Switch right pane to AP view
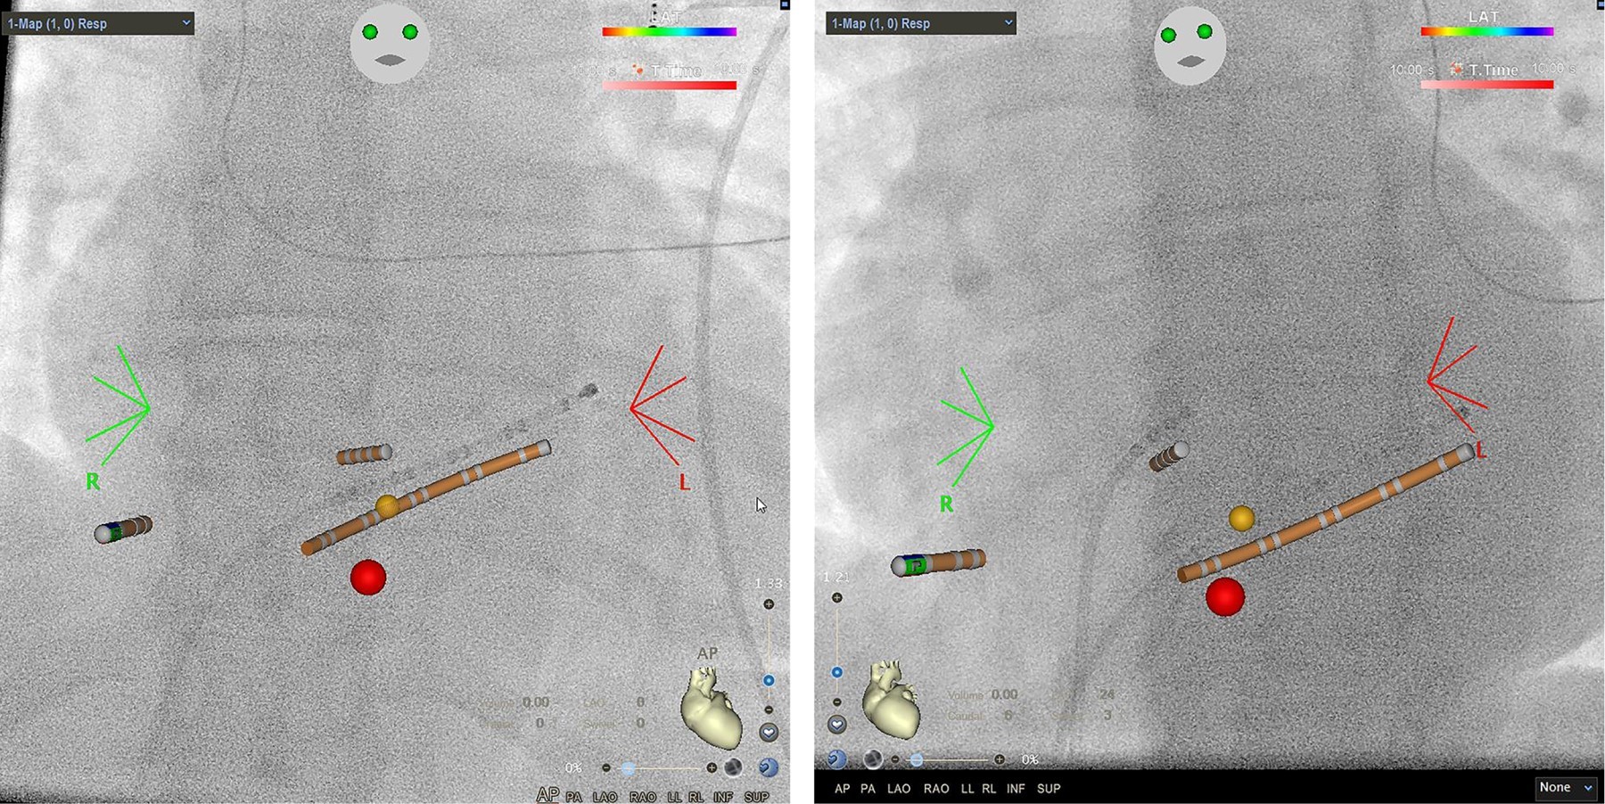This screenshot has height=804, width=1605. click(841, 788)
